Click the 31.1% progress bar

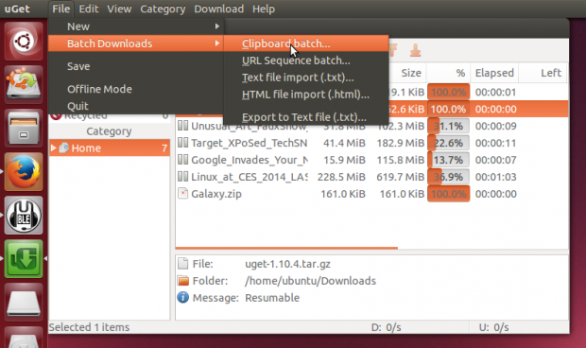coord(448,126)
